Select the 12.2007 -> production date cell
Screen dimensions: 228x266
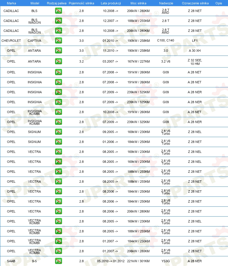click(111, 21)
